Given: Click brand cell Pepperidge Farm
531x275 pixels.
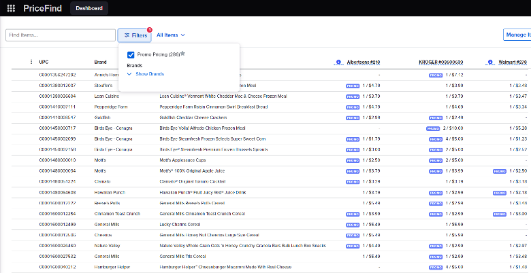Looking at the screenshot, I should pyautogui.click(x=111, y=107).
